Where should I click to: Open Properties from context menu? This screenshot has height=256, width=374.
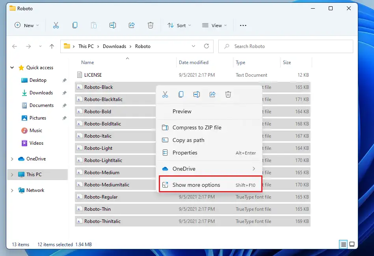(x=209, y=153)
